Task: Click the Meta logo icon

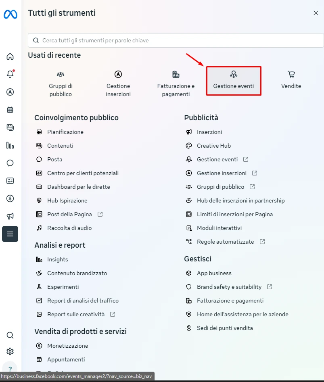Action: click(x=10, y=15)
